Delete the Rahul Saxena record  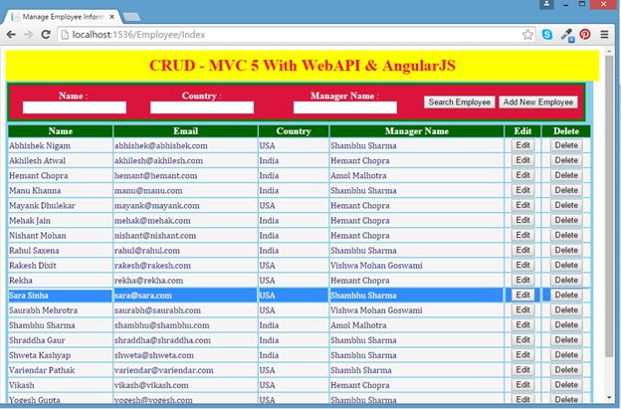click(x=566, y=250)
